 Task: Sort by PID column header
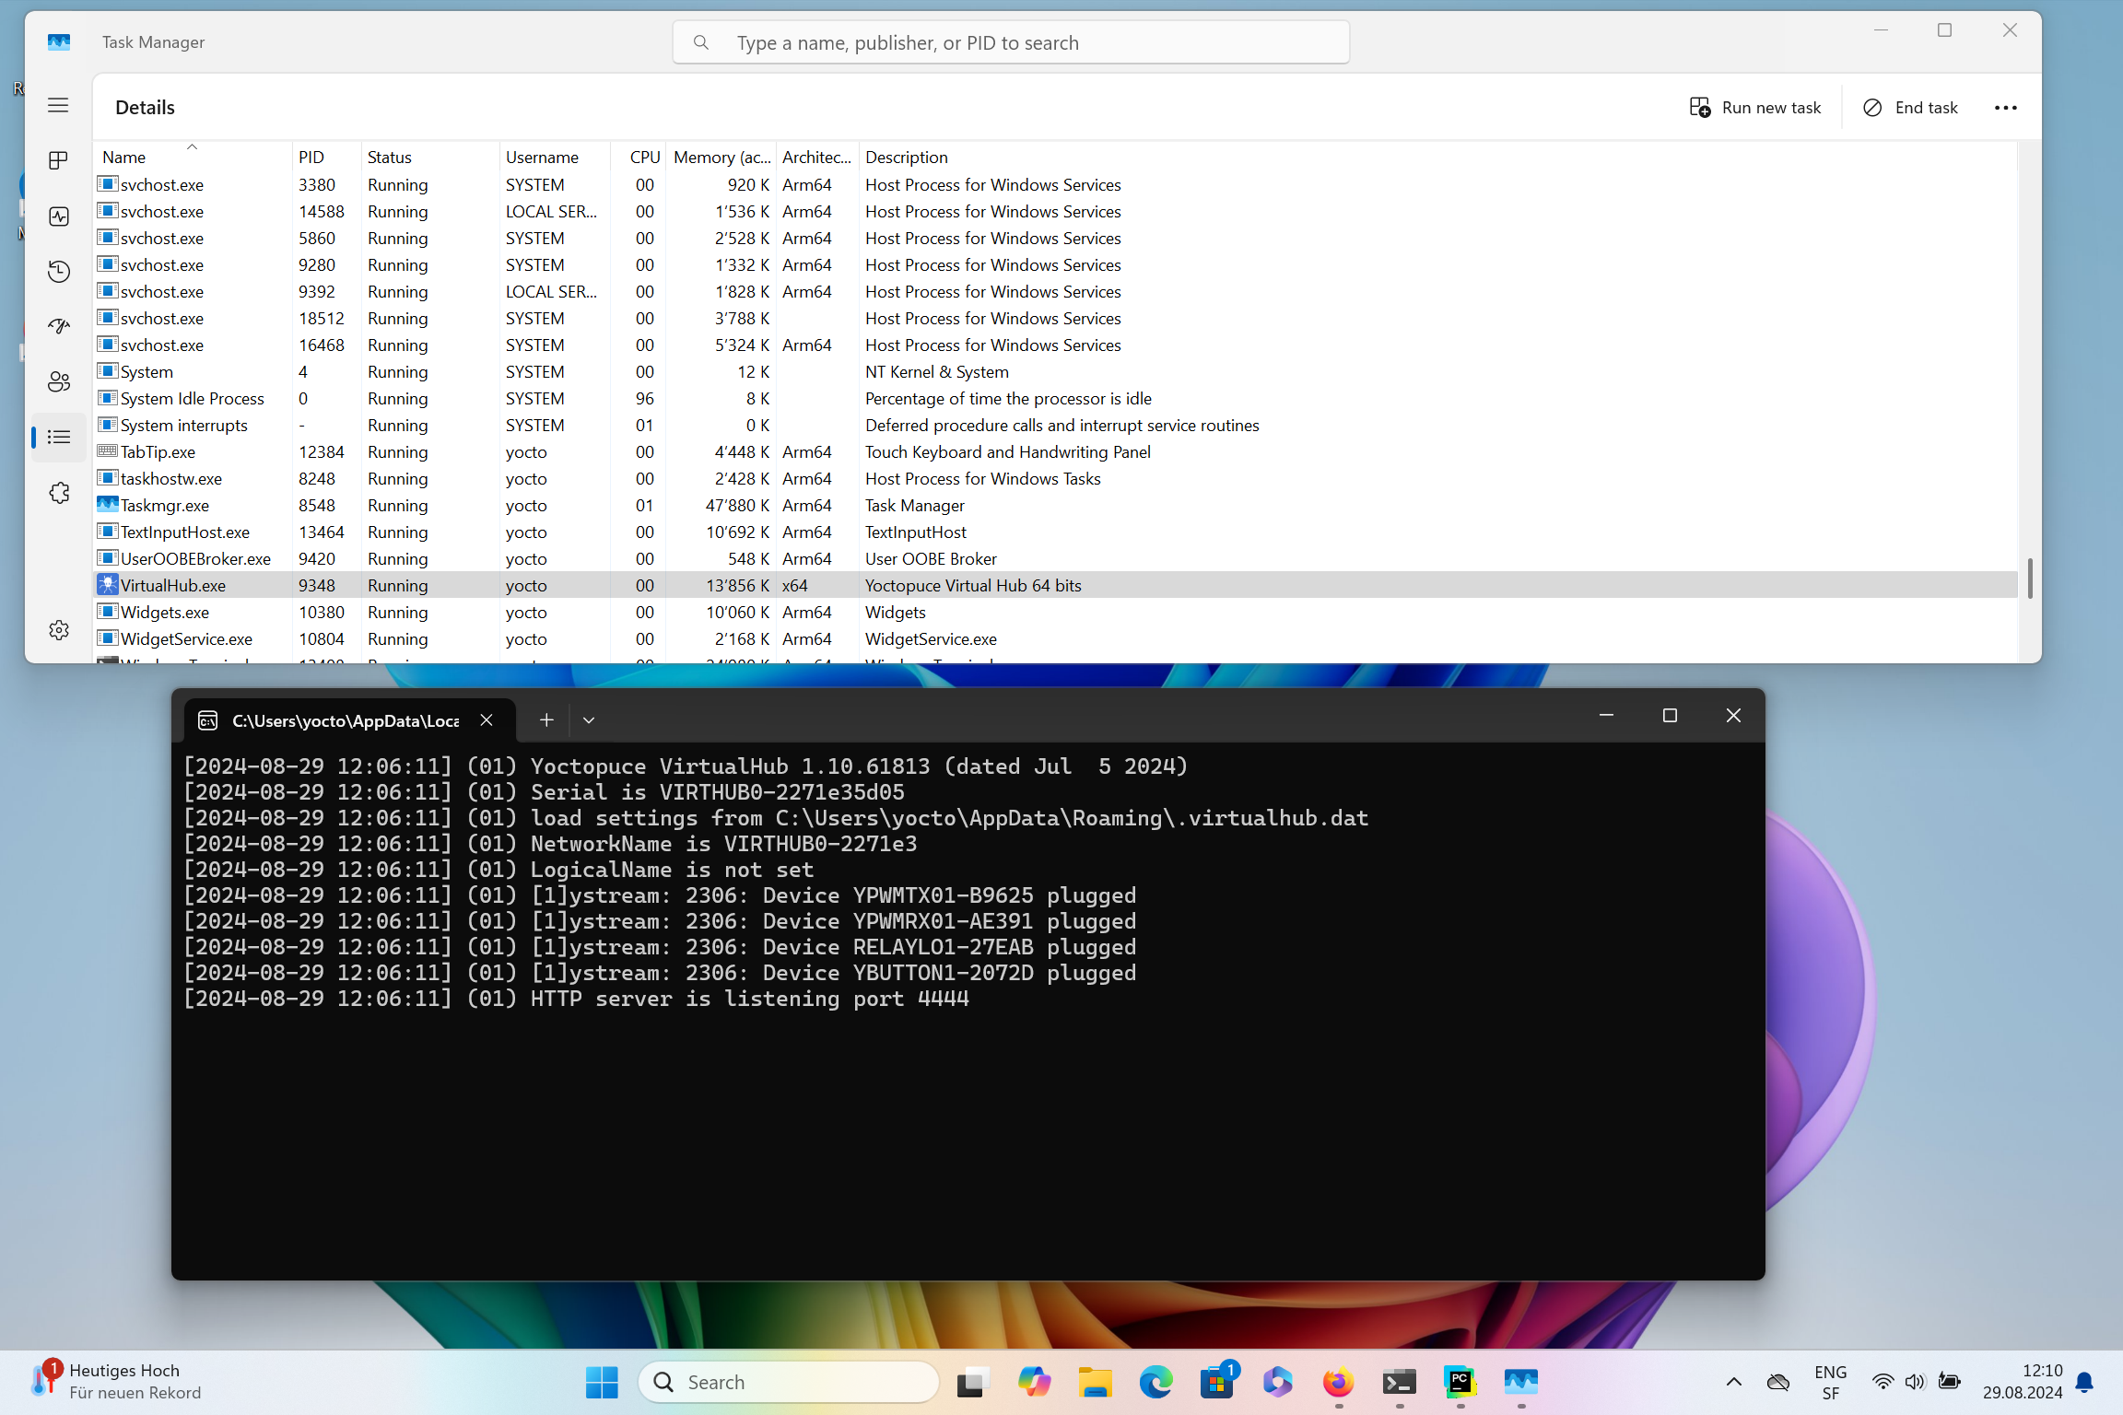[x=311, y=158]
